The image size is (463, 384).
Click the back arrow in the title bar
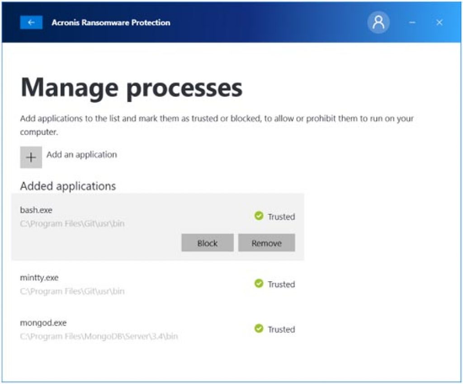(31, 22)
